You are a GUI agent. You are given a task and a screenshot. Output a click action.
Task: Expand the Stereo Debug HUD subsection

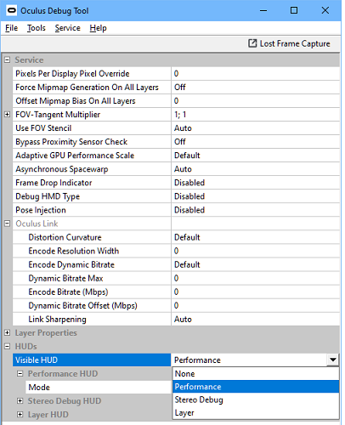pos(20,401)
